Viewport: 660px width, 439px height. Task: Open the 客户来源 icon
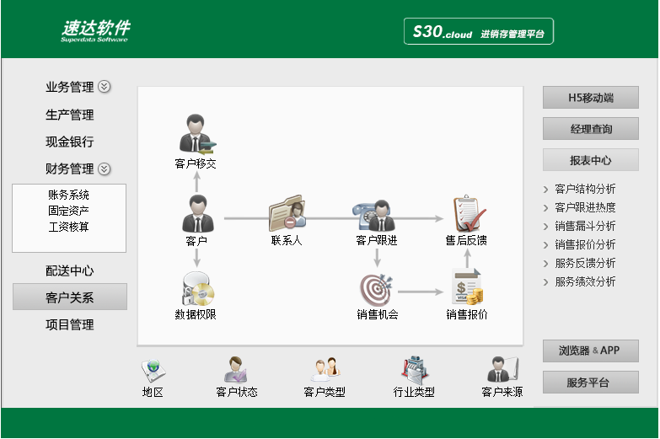(503, 370)
